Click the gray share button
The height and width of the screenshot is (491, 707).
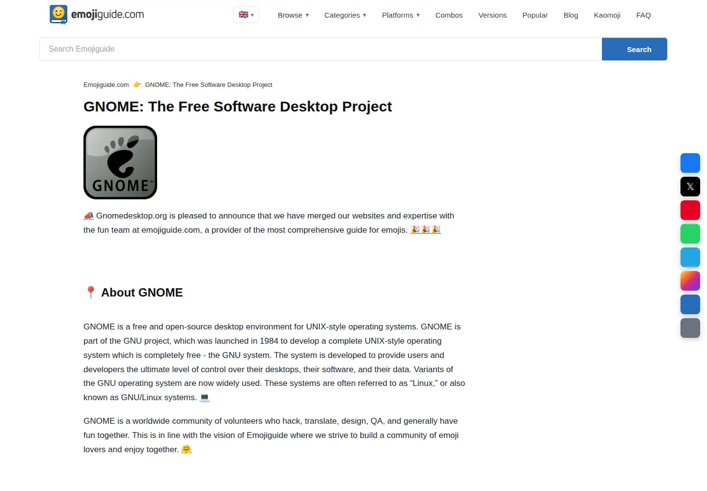(x=690, y=328)
